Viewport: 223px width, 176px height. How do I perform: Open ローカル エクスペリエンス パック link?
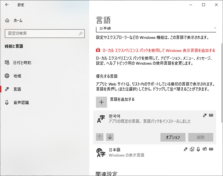tap(159, 51)
